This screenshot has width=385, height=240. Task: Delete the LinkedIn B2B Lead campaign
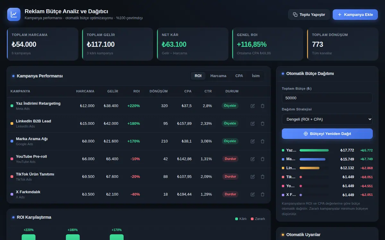click(x=262, y=124)
